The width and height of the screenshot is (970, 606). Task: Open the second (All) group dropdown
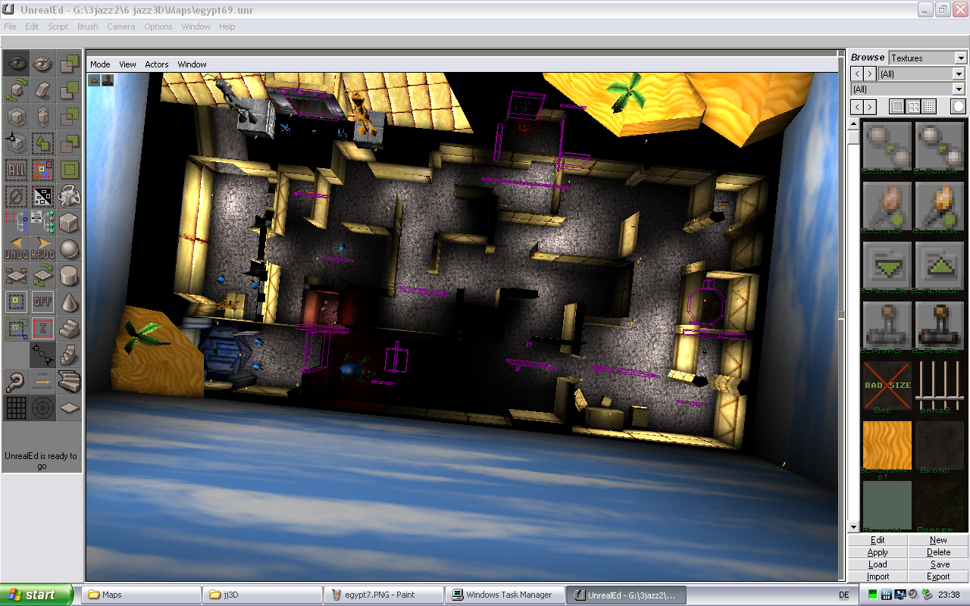[959, 89]
